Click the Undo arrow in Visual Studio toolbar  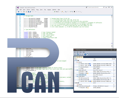click(33, 12)
